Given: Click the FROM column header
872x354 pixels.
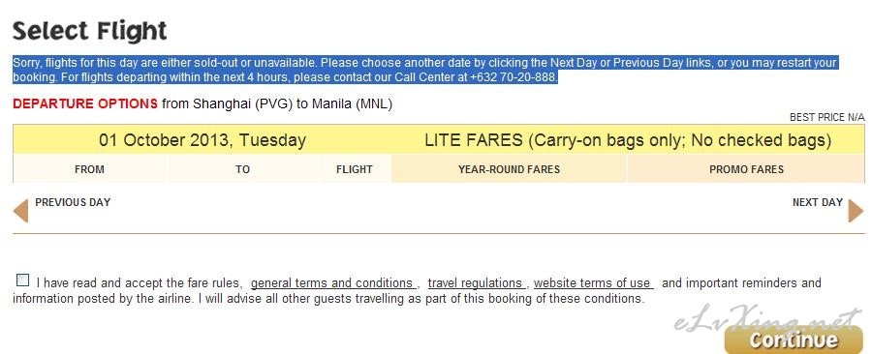Looking at the screenshot, I should click(x=89, y=169).
